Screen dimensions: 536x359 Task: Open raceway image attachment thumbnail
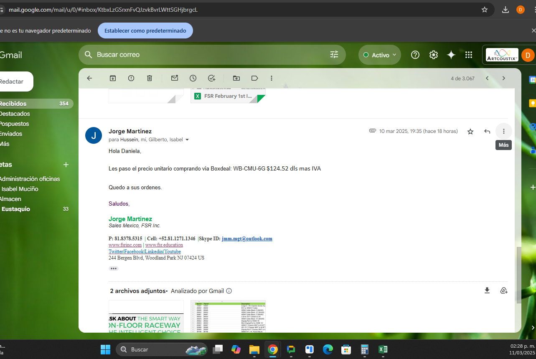point(146,316)
